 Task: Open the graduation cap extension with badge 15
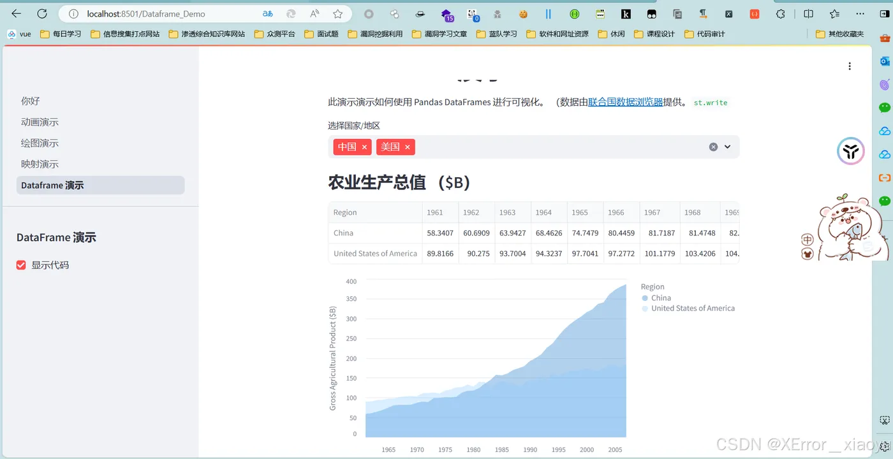pyautogui.click(x=447, y=14)
